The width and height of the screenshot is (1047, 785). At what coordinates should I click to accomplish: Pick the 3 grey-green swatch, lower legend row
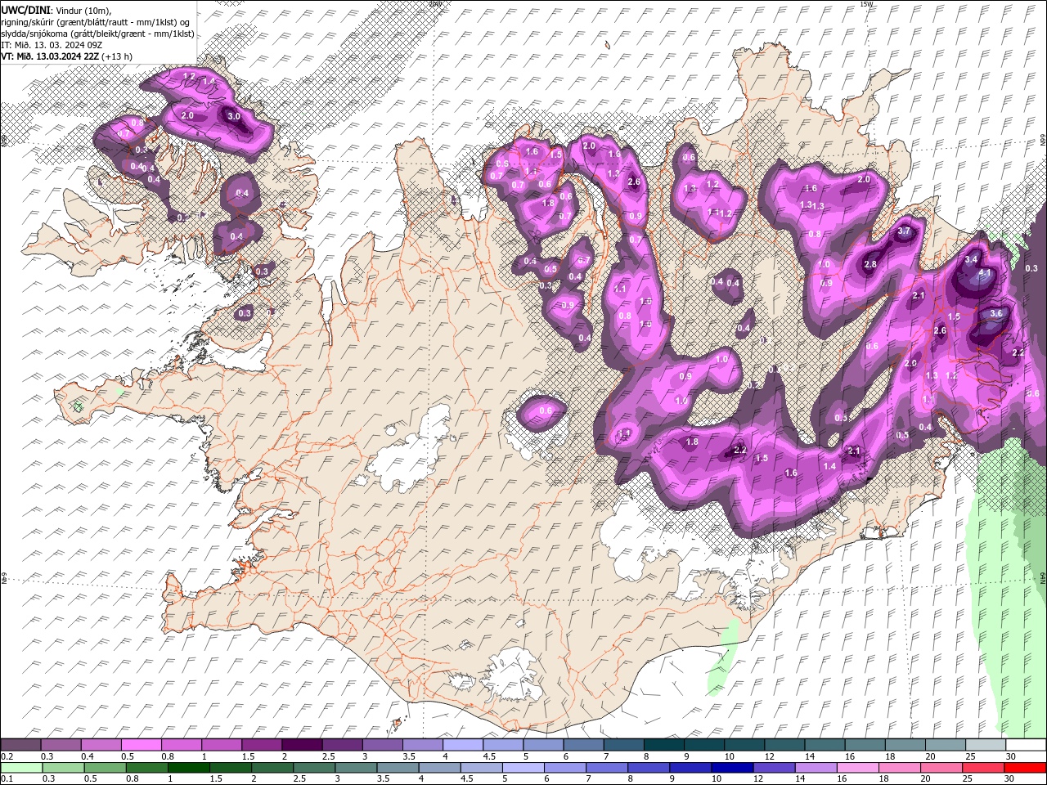coord(356,768)
